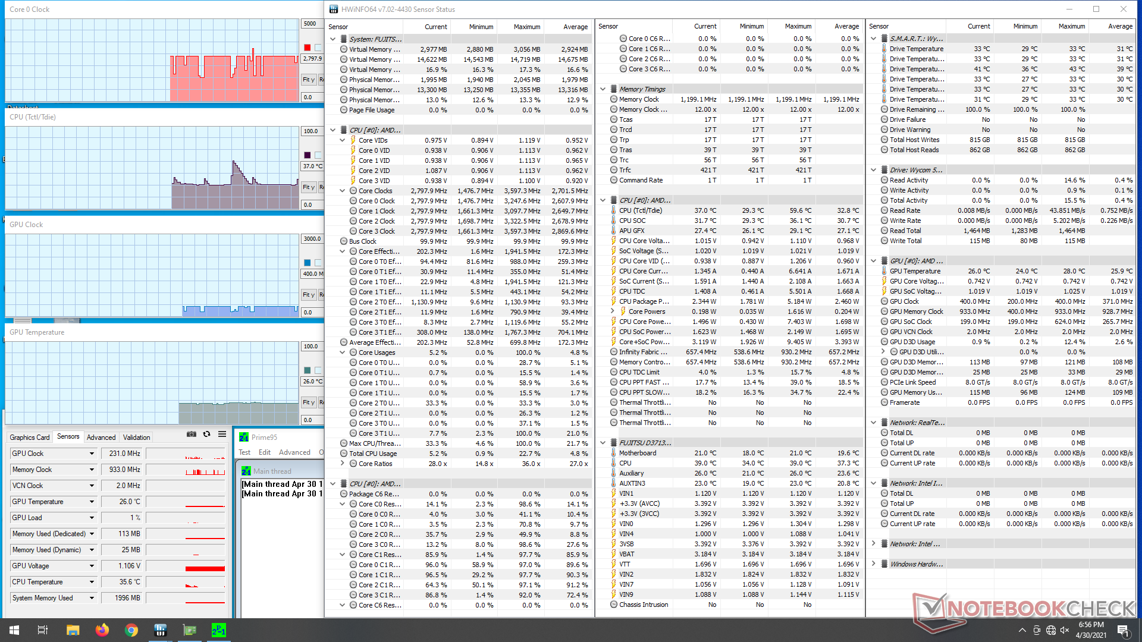Select the Memory Clock timing row

[x=730, y=99]
